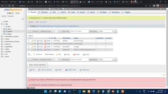Viewport: 168px width, 94px height.
Task: Reload the browser page
Action: (9, 6)
